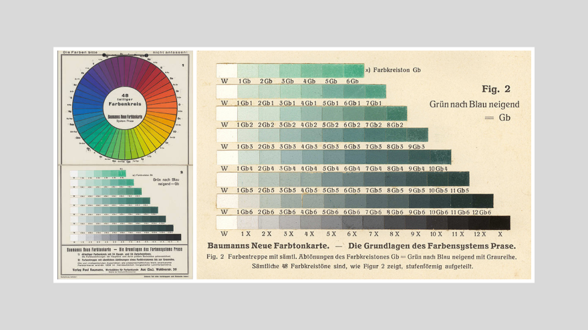Click the "x) Farbkreiston Gb" label on right chart

click(393, 70)
